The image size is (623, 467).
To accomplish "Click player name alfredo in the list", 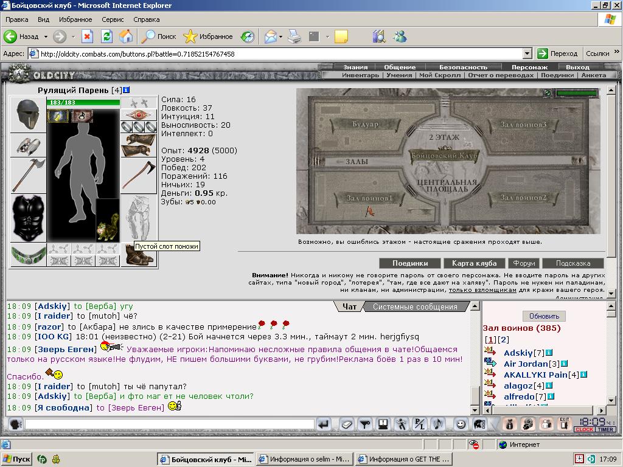I will 519,396.
